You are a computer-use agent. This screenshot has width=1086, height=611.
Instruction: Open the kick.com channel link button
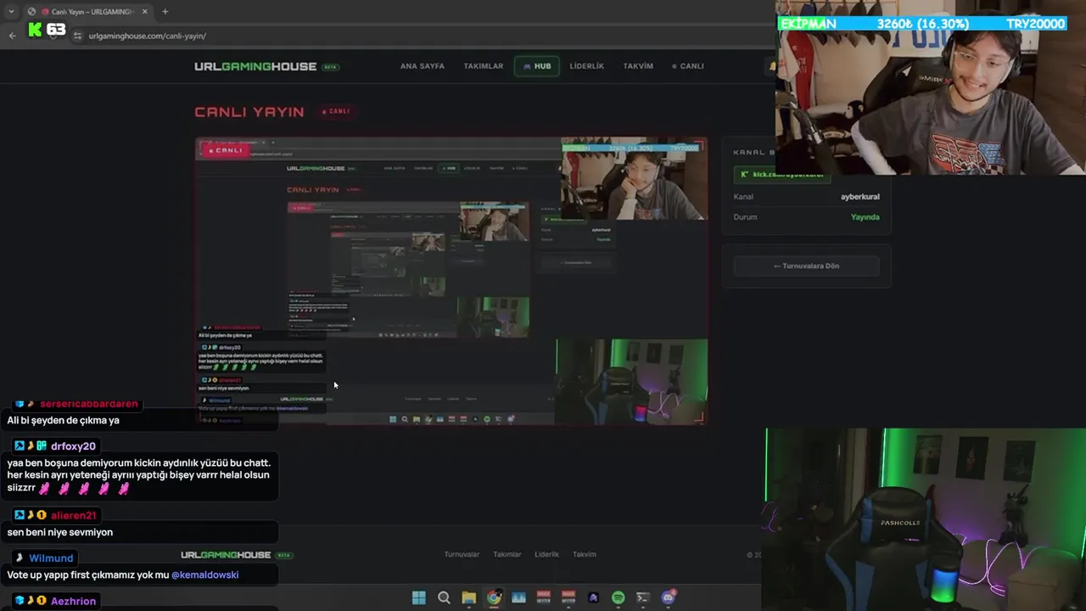point(781,174)
